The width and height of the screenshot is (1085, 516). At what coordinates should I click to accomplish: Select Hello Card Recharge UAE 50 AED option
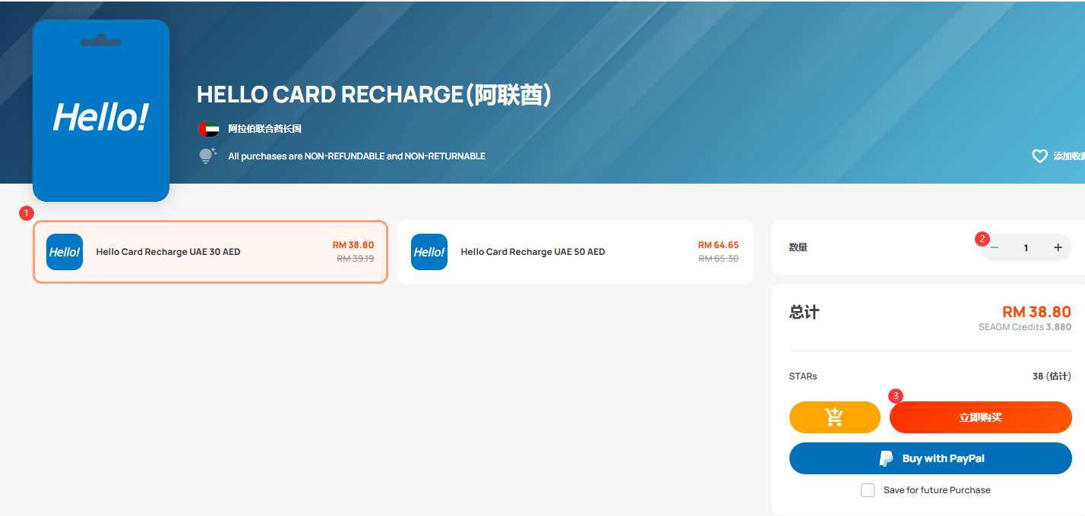(x=575, y=252)
